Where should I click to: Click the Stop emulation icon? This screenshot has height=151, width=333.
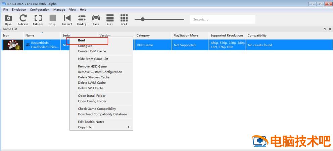click(52, 20)
